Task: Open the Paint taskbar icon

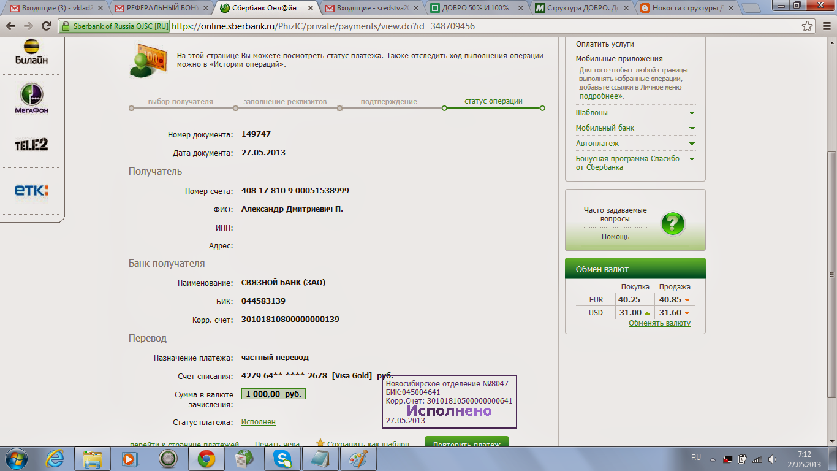Action: [x=358, y=458]
